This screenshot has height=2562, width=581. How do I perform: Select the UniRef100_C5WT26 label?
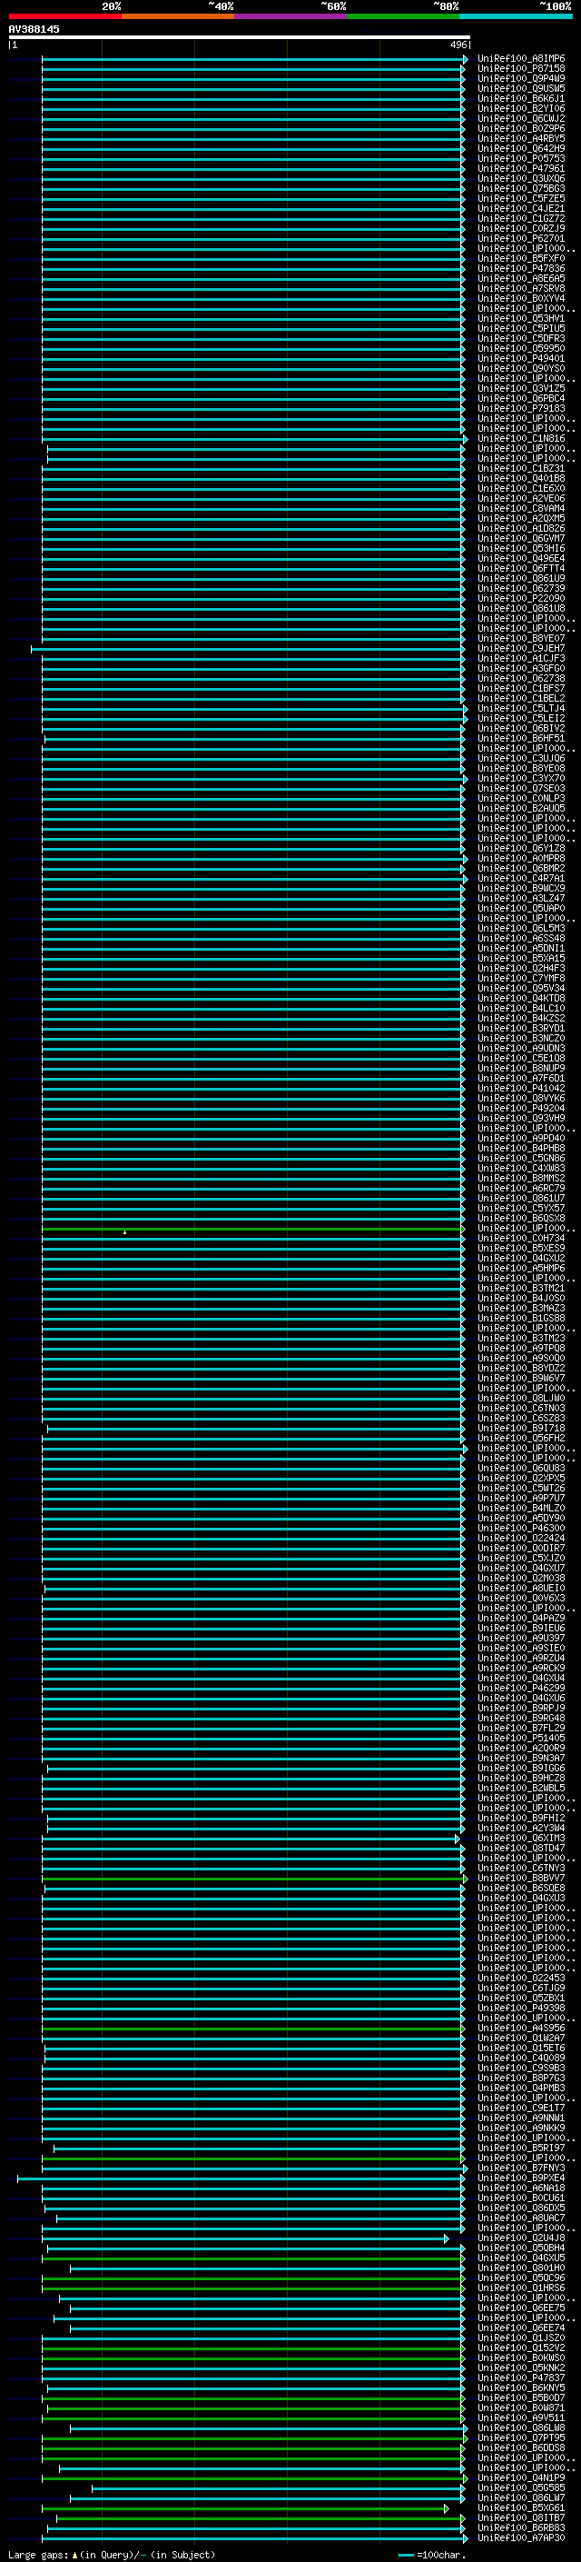coord(521,1488)
